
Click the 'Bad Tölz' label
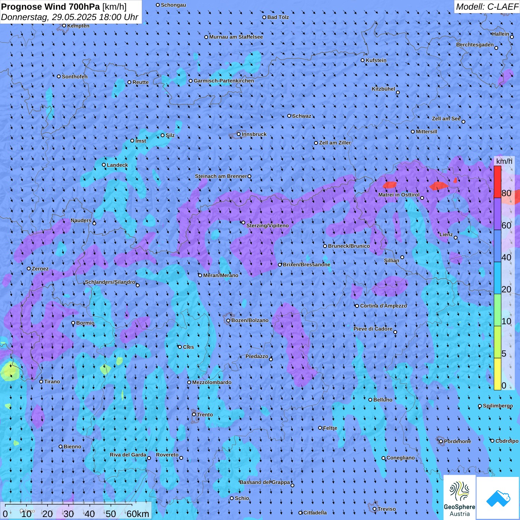[278, 17]
